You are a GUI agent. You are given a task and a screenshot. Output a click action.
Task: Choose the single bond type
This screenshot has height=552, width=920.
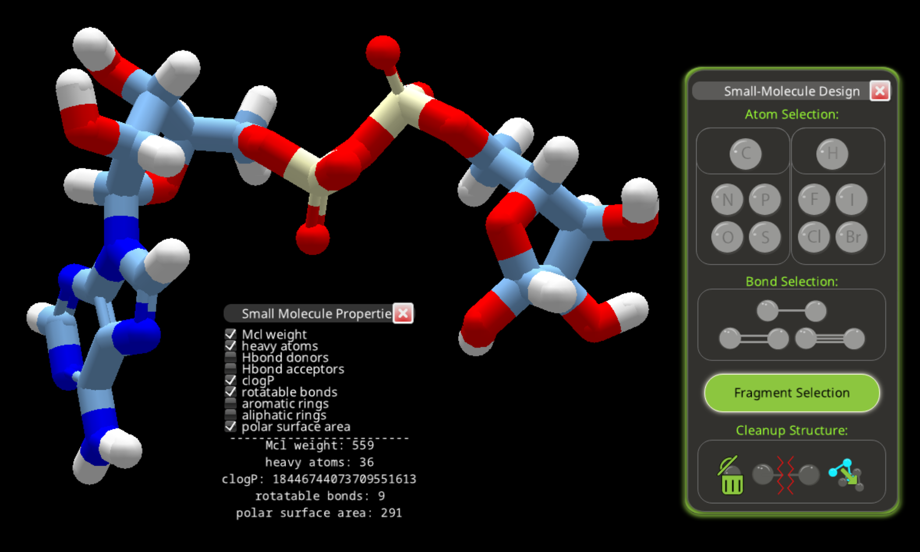click(x=791, y=311)
